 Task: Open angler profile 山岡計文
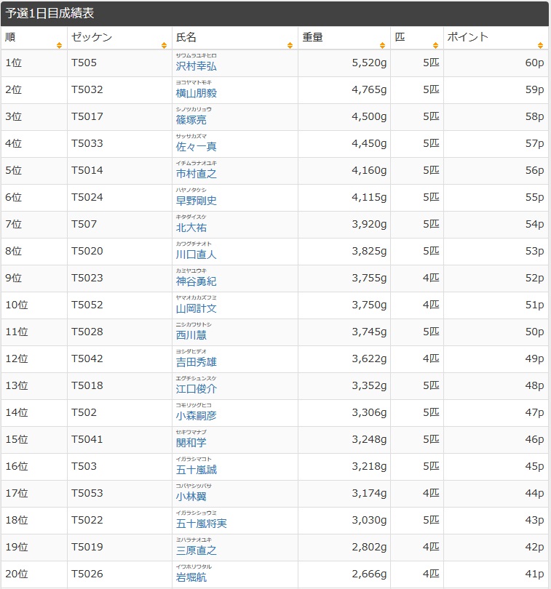[197, 308]
